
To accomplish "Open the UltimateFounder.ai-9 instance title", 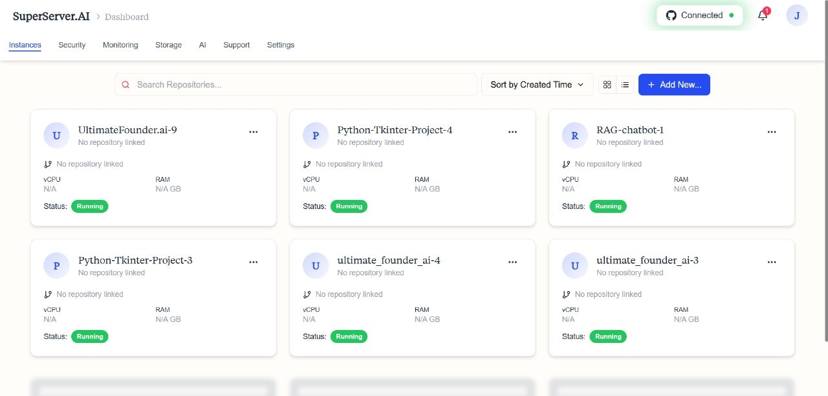I will pos(127,130).
